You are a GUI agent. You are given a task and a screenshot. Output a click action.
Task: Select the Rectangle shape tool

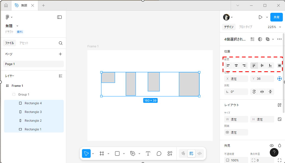pos(117,153)
